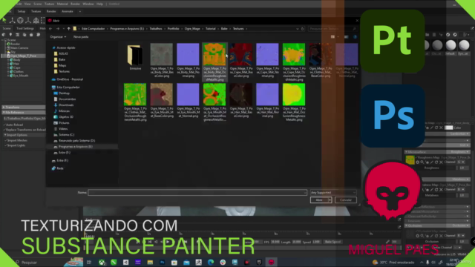This screenshot has width=475, height=267.
Task: Click the Microsoft Store taskbar icon
Action: (174, 262)
